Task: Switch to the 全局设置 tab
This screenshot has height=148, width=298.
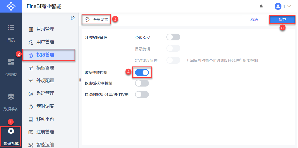Action: [97, 20]
